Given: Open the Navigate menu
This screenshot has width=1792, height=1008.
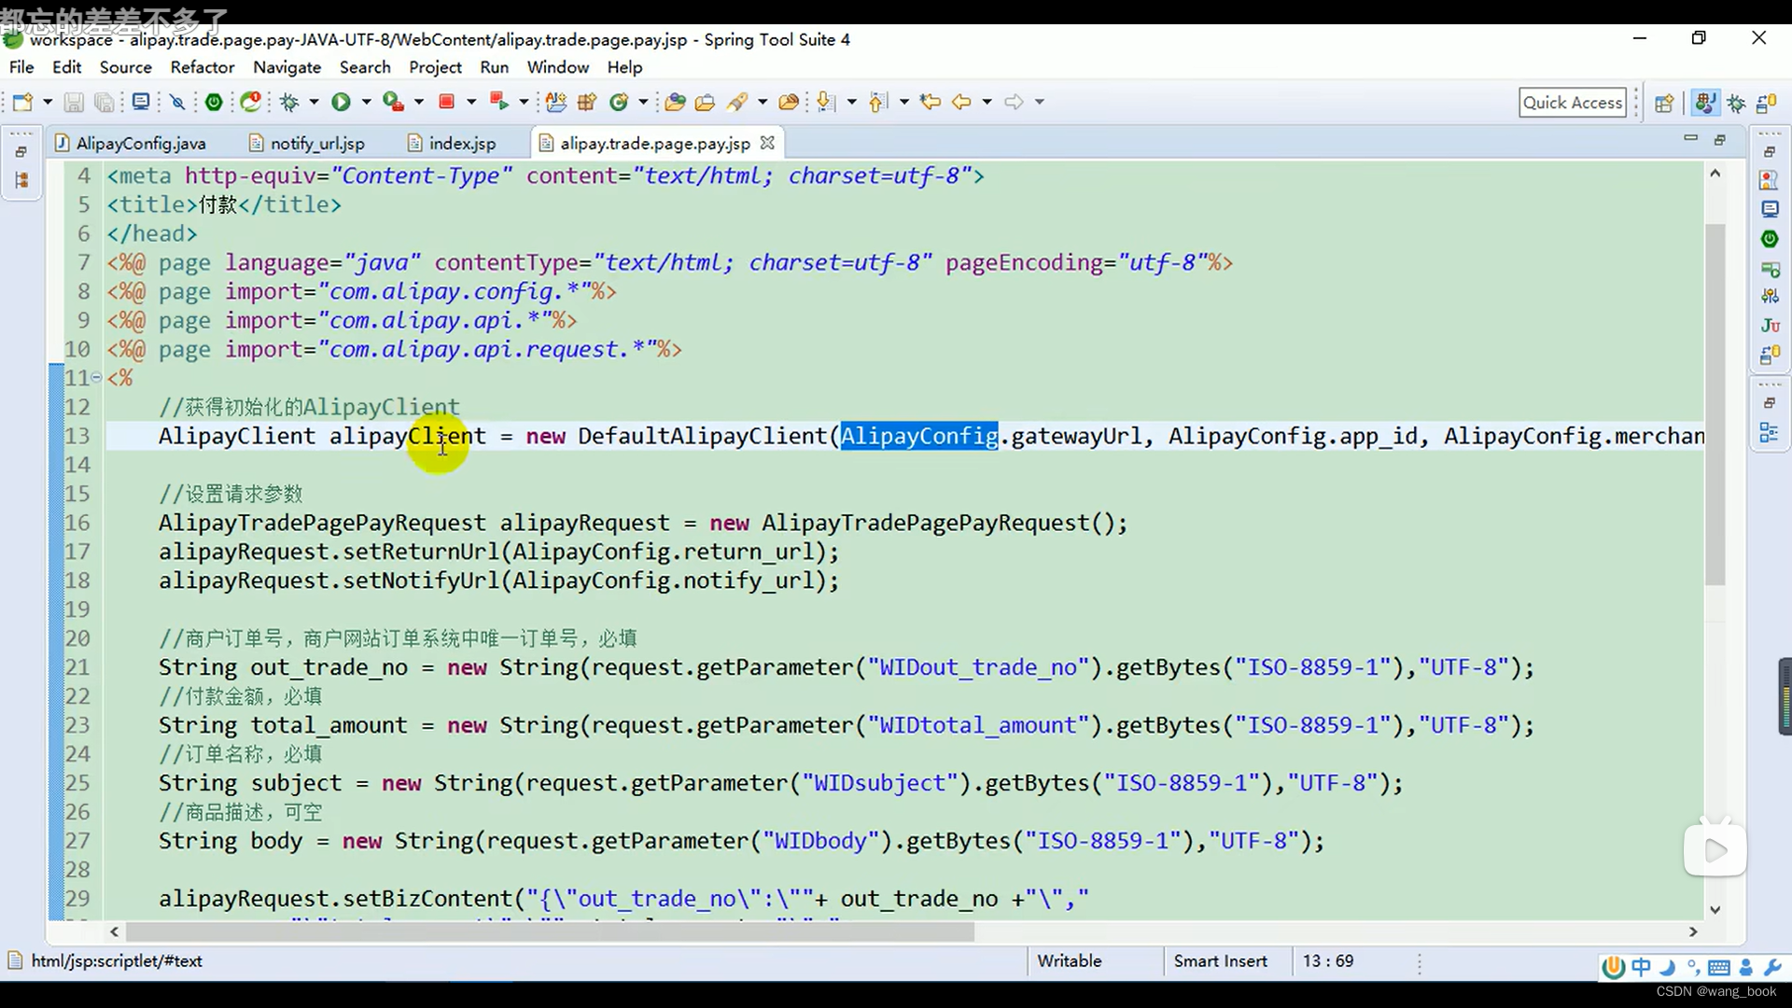Looking at the screenshot, I should coord(287,67).
